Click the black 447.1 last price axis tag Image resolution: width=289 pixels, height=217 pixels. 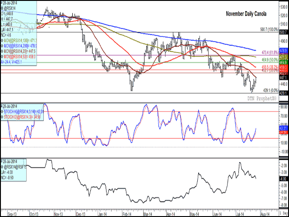(284, 78)
